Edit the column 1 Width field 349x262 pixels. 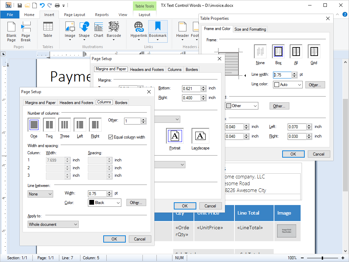click(56, 160)
